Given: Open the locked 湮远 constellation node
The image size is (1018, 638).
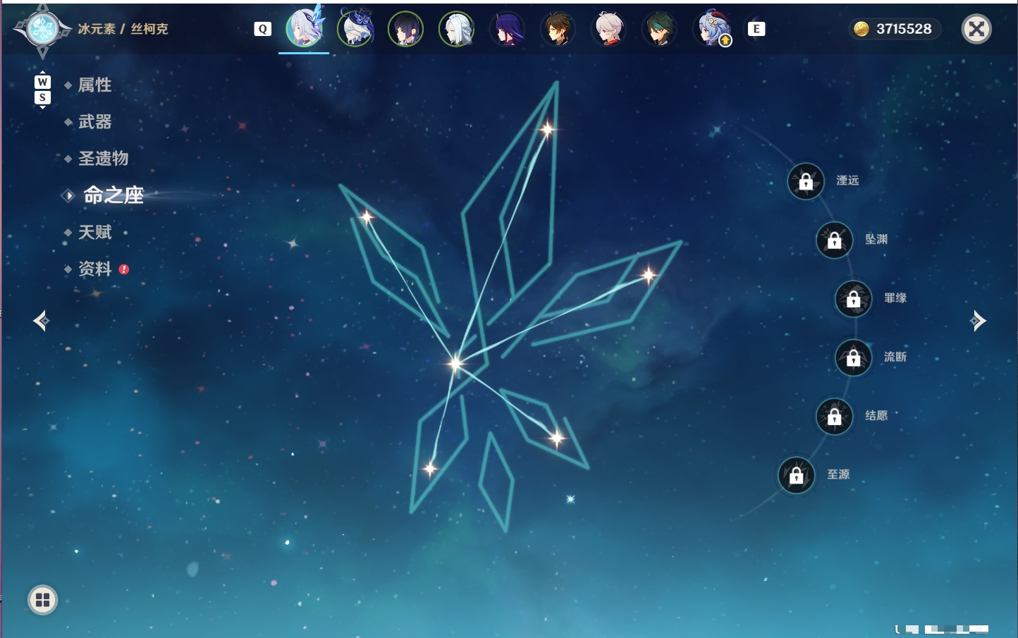Looking at the screenshot, I should (x=806, y=182).
